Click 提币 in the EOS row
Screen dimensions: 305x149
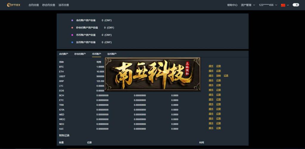coord(211,90)
